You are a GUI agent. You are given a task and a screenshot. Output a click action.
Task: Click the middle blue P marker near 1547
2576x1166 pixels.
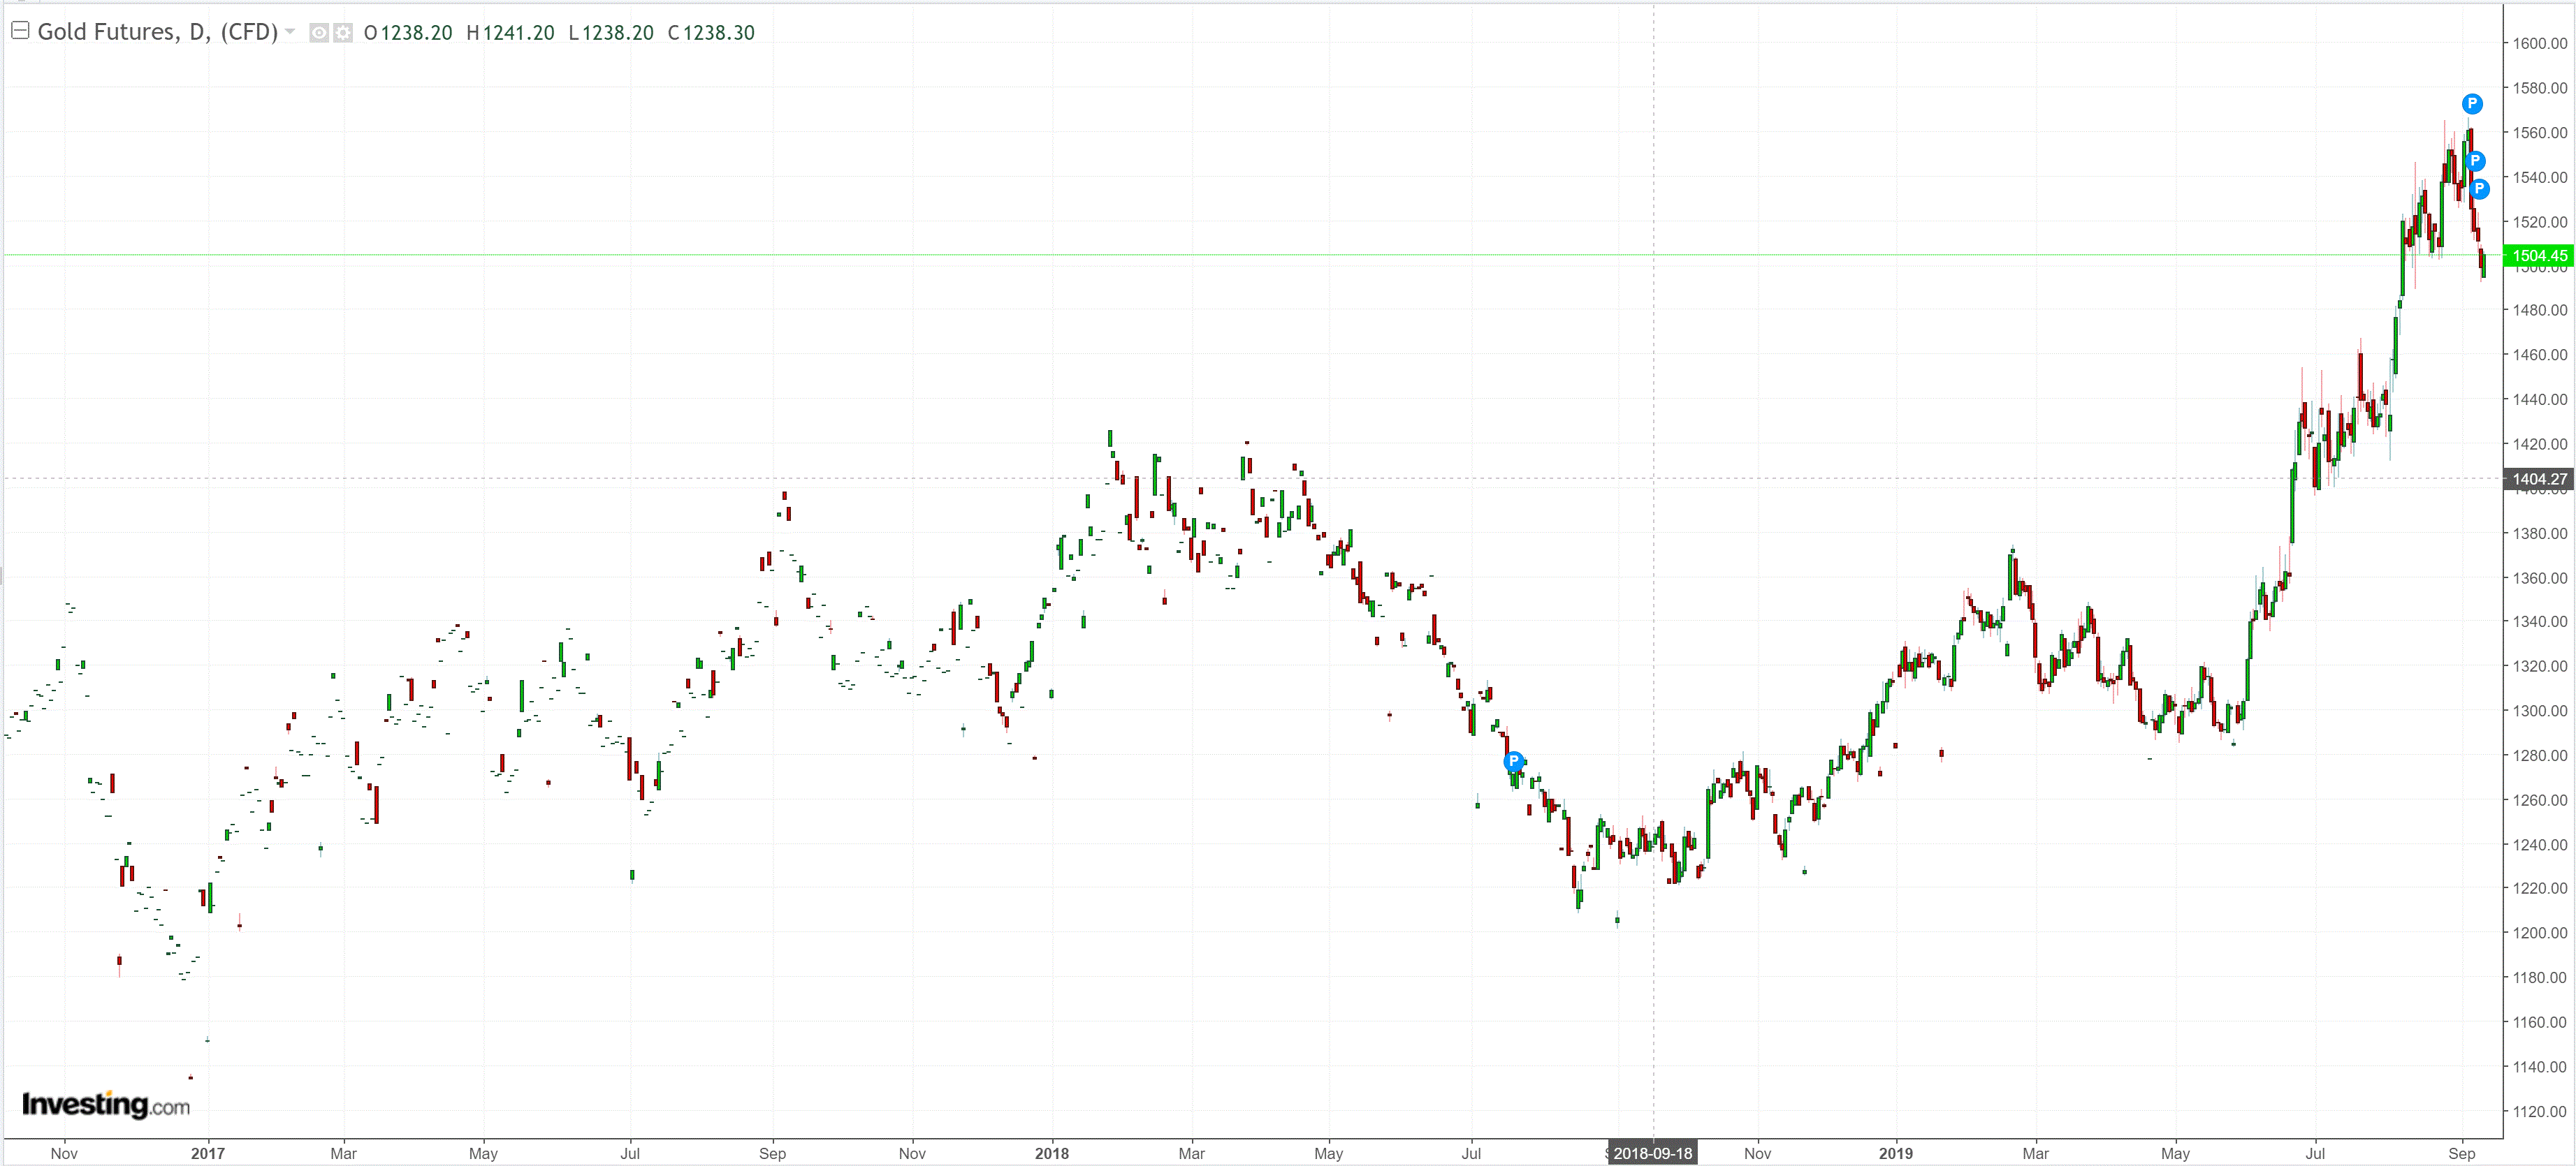2475,161
